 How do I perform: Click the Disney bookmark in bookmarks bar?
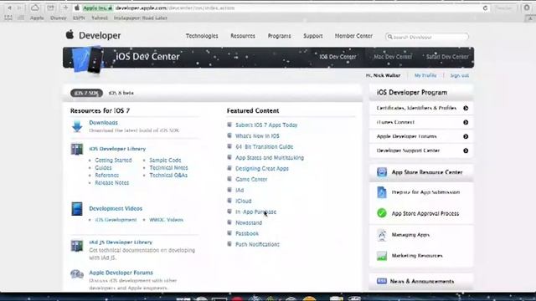(58, 18)
